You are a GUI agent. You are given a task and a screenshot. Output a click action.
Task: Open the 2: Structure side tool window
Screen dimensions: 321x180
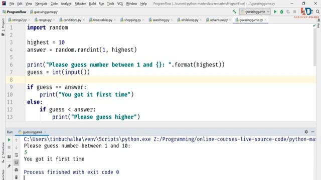(3, 152)
